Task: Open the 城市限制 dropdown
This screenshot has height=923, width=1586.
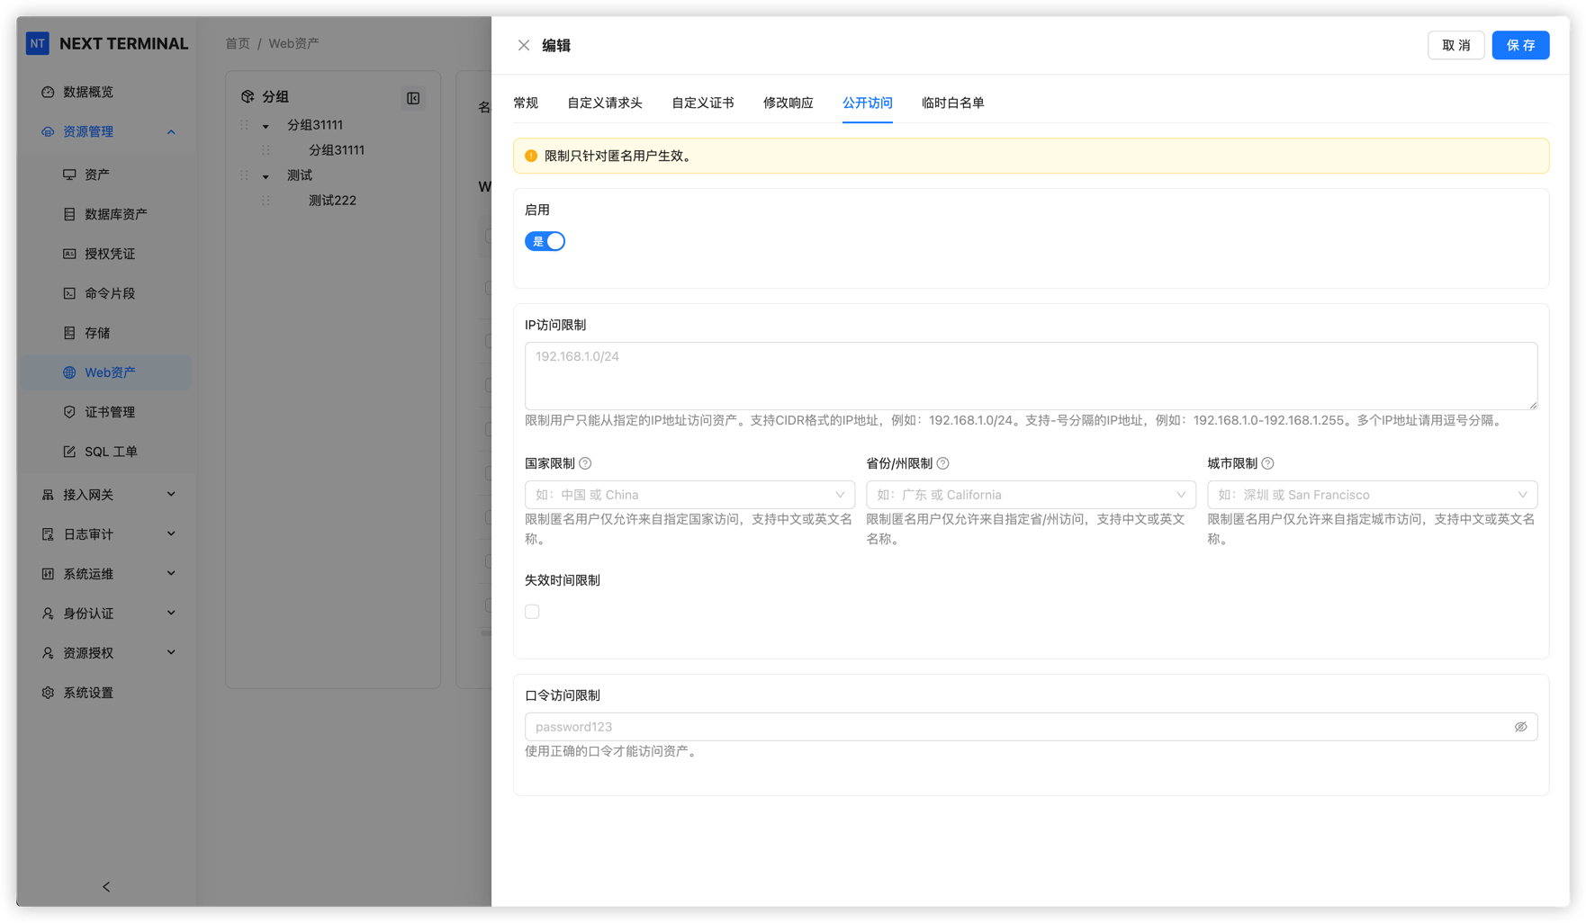Action: point(1372,495)
